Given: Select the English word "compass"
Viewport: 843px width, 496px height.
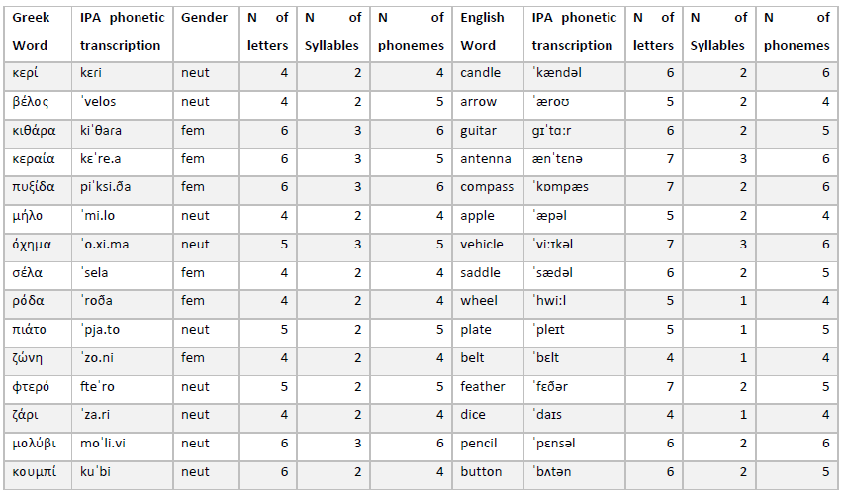Looking at the screenshot, I should [x=487, y=187].
